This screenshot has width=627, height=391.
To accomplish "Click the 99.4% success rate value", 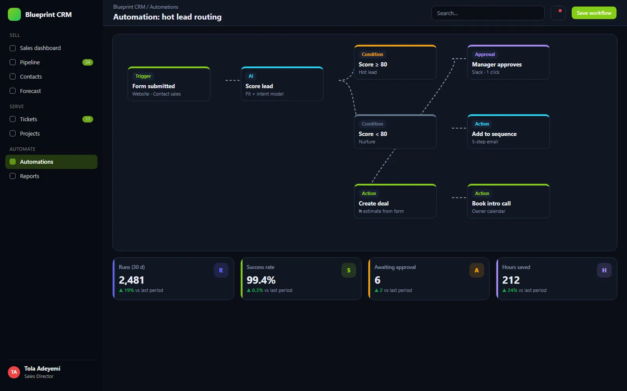I will [261, 280].
